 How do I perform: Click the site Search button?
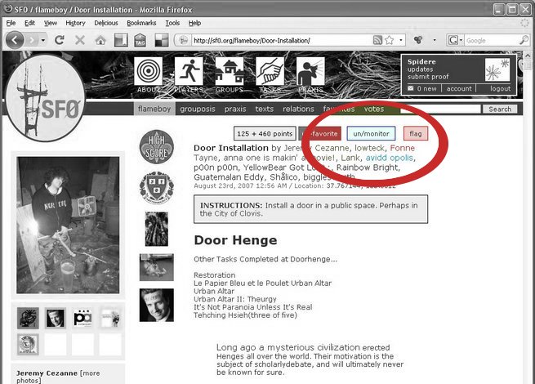500,109
